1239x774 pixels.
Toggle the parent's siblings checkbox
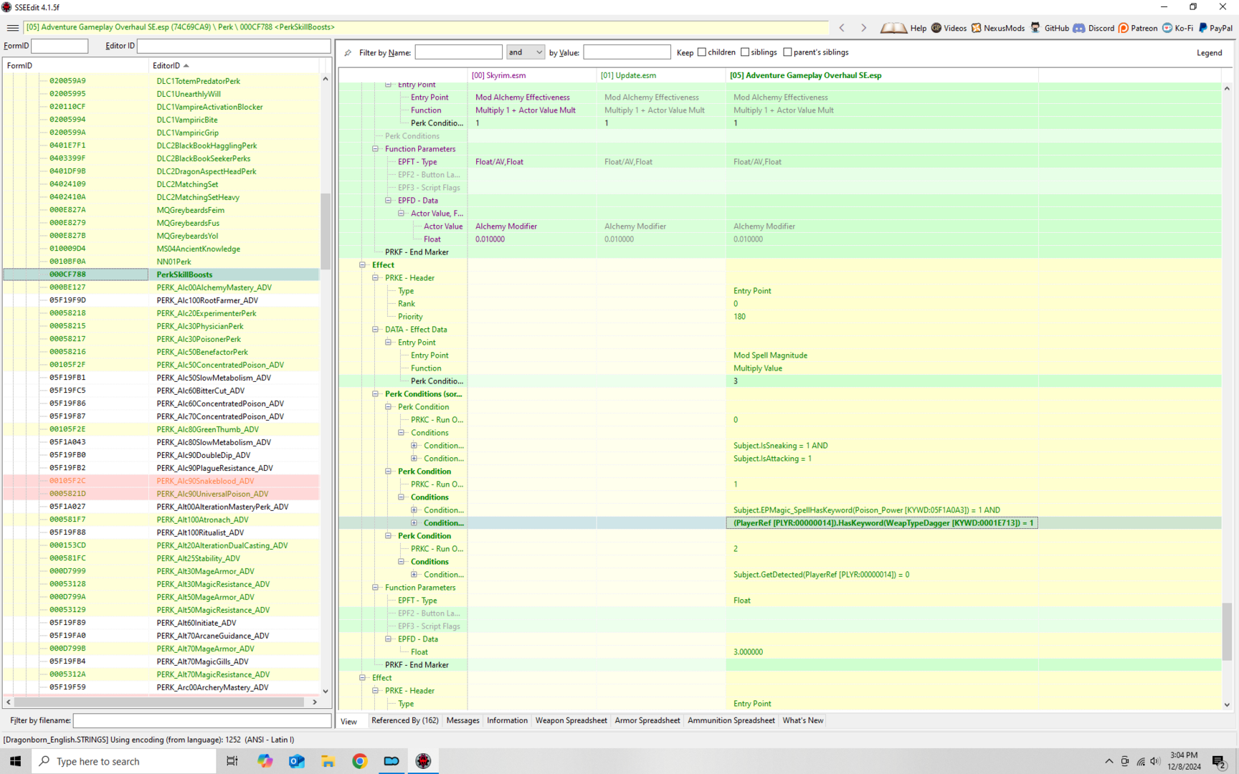(x=787, y=52)
